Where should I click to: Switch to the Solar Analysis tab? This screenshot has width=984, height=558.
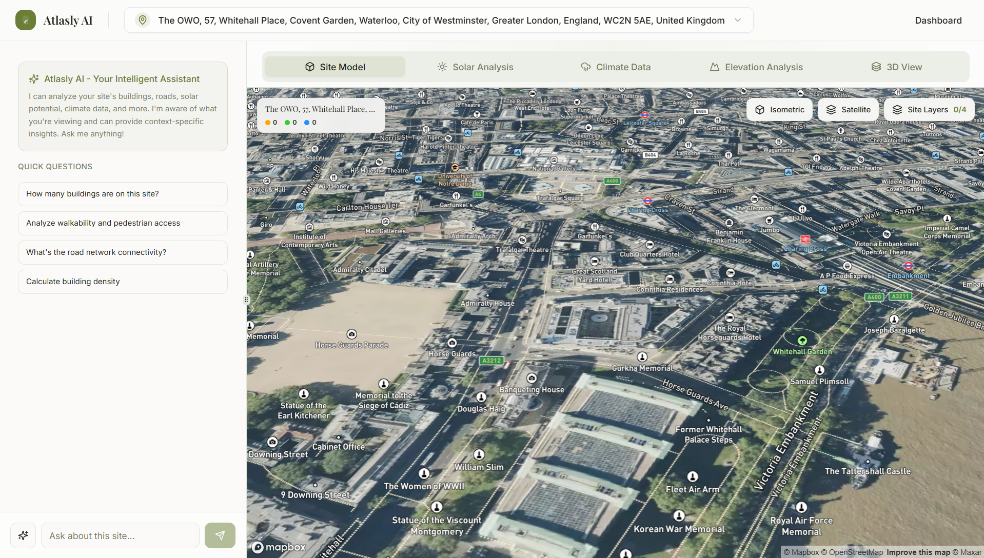pos(475,67)
